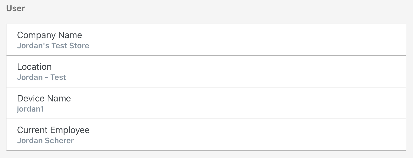The height and width of the screenshot is (158, 413).
Task: Click empty area right of "jordan1"
Action: [x=234, y=109]
